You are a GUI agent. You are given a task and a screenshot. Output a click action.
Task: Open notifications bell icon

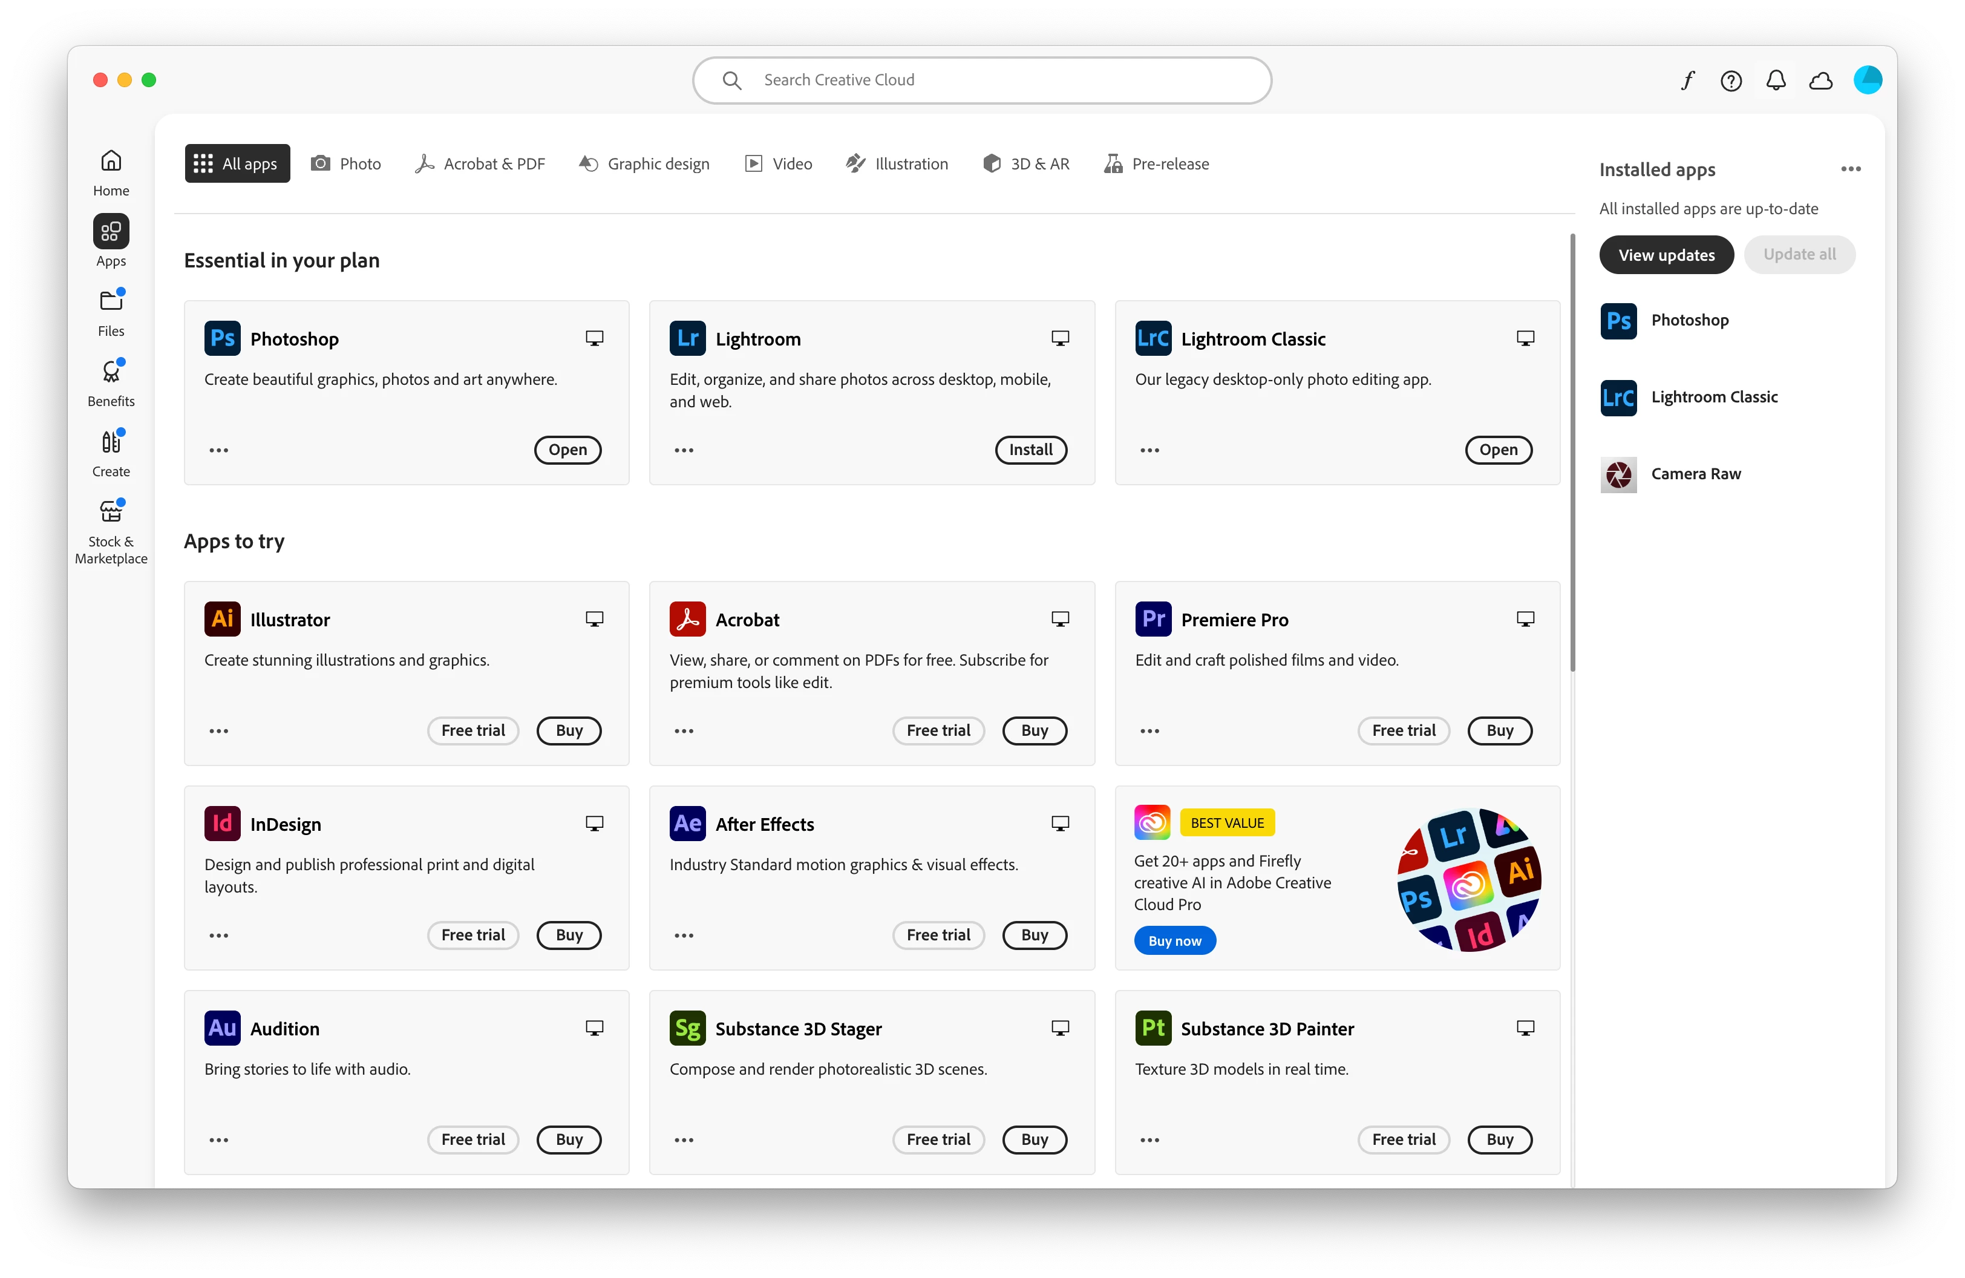point(1775,80)
